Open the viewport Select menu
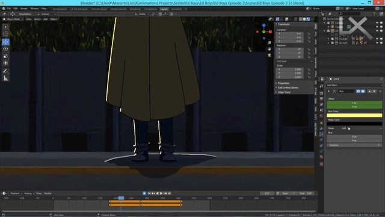The height and width of the screenshot is (217, 385). pyautogui.click(x=37, y=19)
